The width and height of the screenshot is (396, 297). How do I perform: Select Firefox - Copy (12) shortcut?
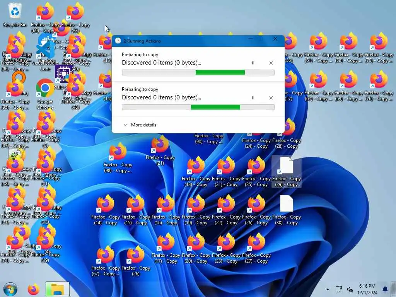[45, 210]
